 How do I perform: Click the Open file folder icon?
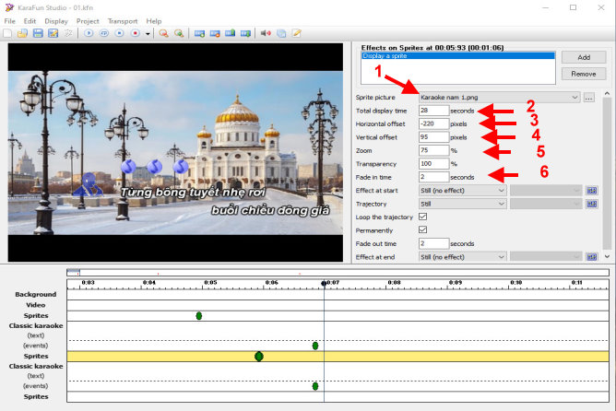click(x=22, y=33)
